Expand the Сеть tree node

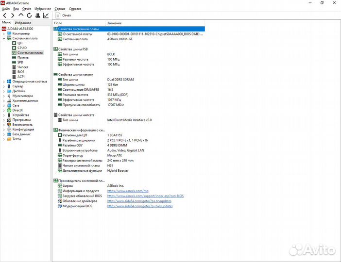click(4, 106)
